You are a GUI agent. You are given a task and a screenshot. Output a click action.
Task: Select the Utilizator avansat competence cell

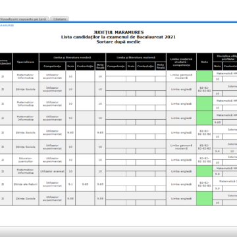[52, 171]
